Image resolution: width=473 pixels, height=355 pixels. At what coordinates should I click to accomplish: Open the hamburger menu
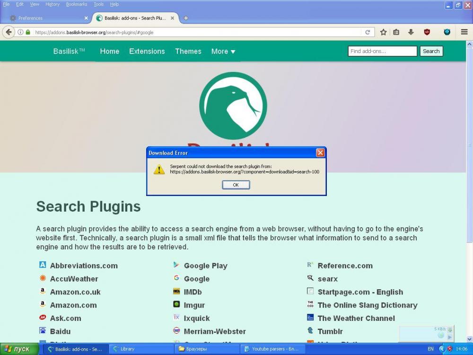[x=464, y=32]
